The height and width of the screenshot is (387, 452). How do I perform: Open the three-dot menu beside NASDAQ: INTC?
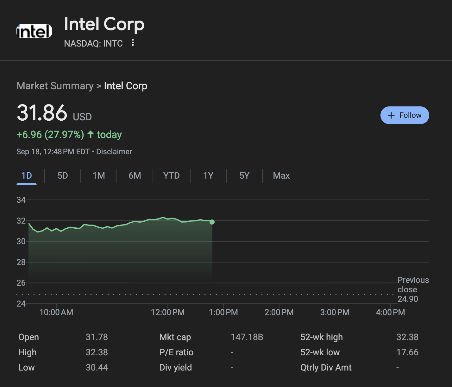(x=133, y=42)
